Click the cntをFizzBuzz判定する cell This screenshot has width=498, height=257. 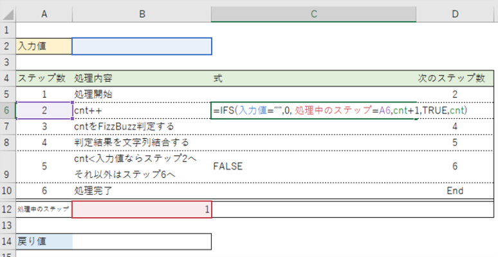142,126
